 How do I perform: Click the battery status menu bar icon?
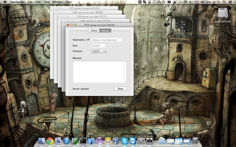pos(202,2)
